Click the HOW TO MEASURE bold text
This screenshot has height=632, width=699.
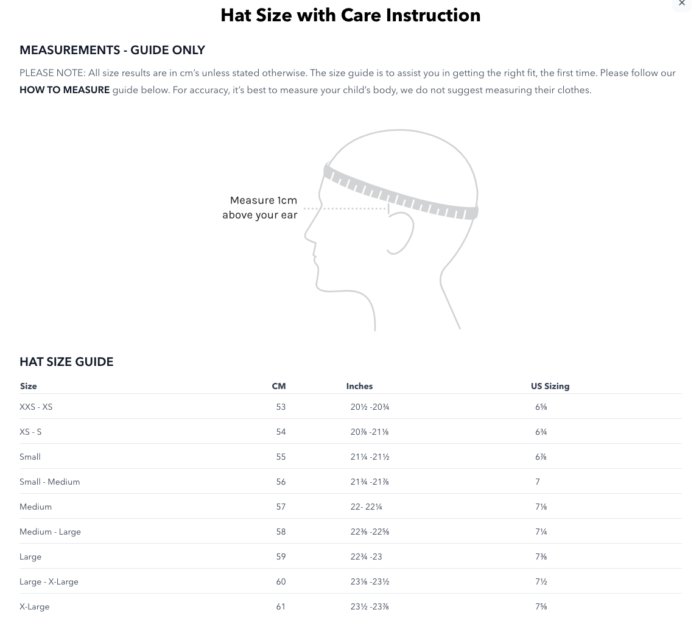pyautogui.click(x=65, y=90)
